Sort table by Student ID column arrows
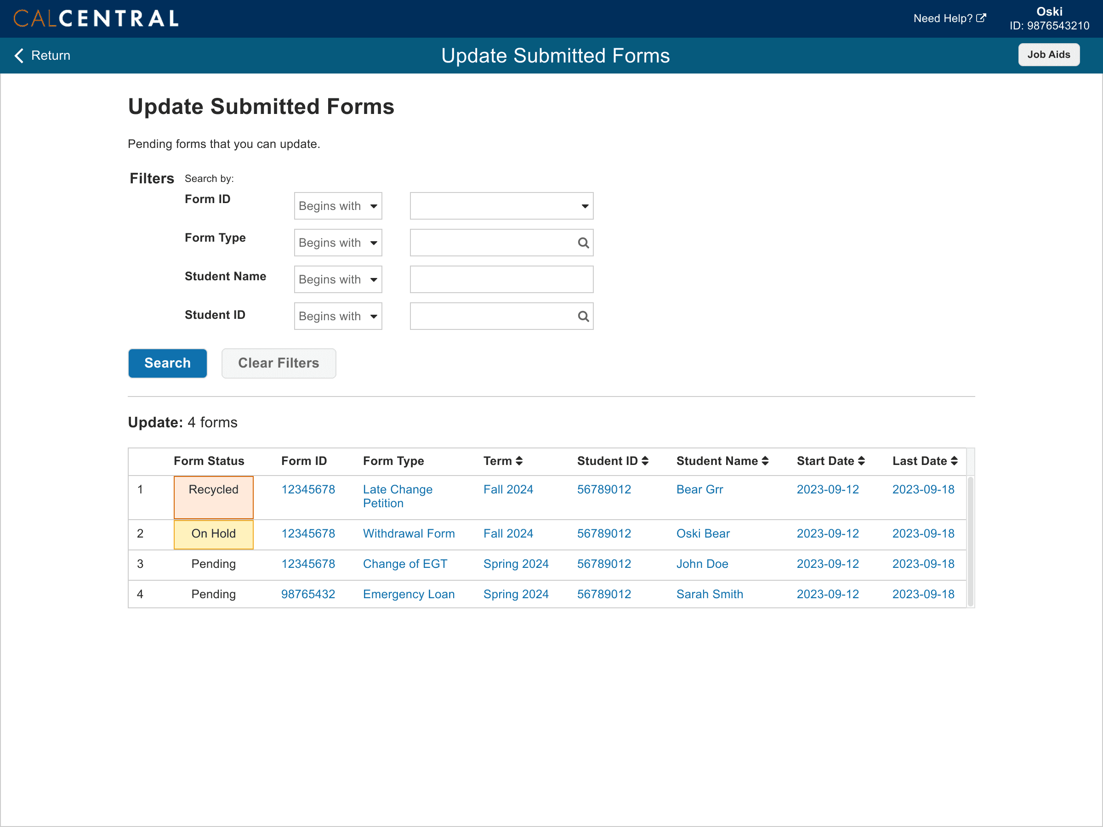The height and width of the screenshot is (827, 1103). (645, 461)
